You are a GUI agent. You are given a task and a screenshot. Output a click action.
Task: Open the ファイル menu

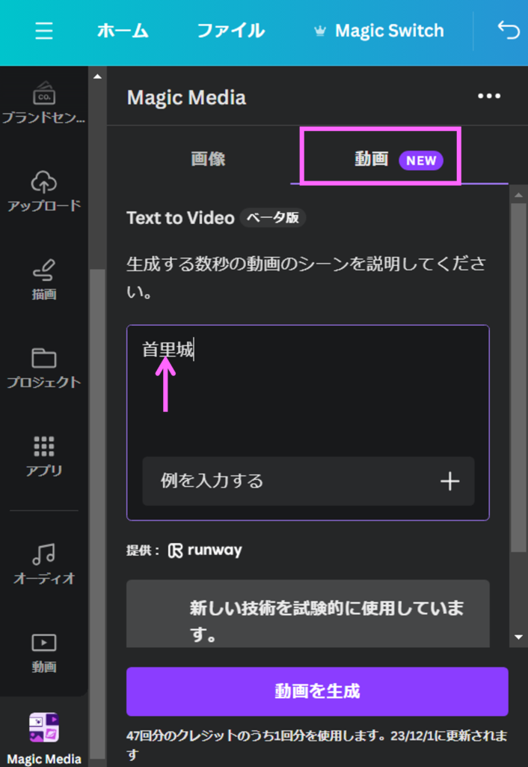click(230, 31)
